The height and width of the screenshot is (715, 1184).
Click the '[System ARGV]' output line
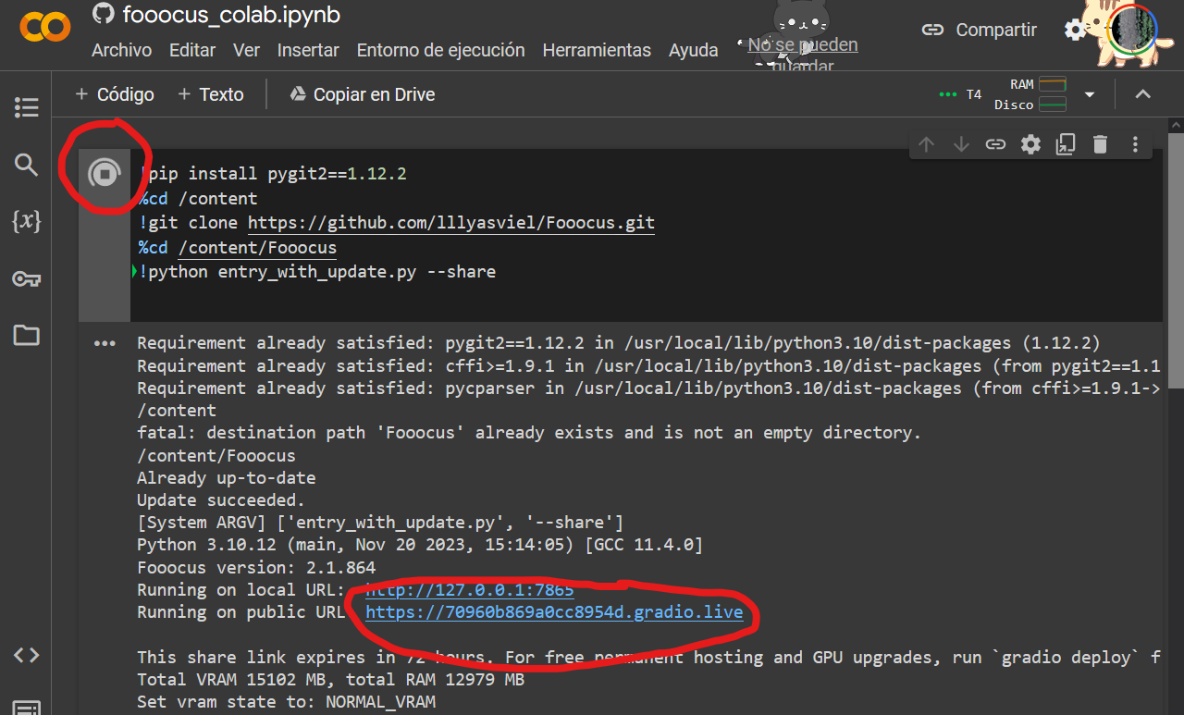tap(380, 523)
